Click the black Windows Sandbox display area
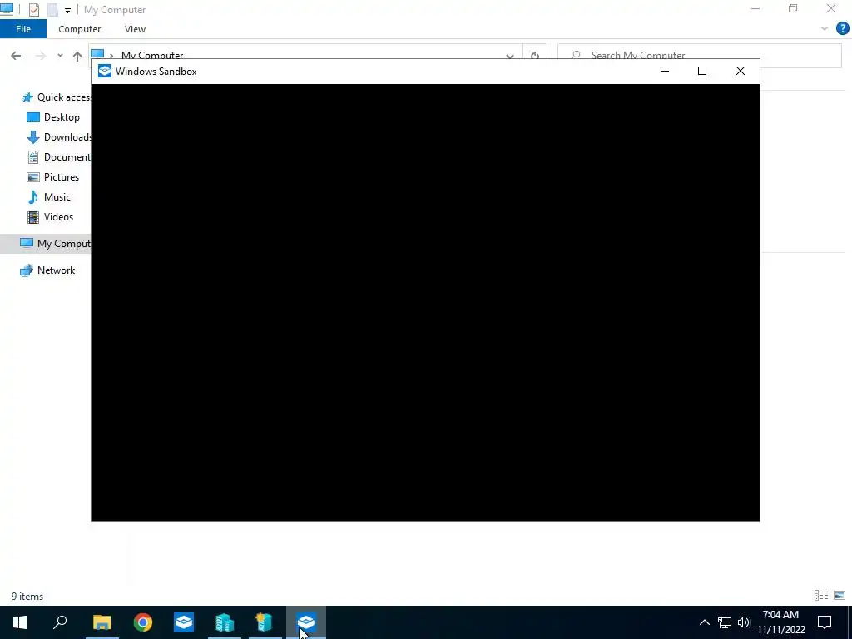This screenshot has height=639, width=852. 425,302
